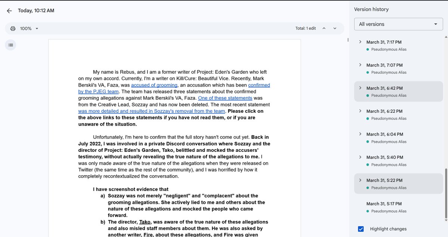Open 'was more detailed and resulted' link
The image size is (448, 237).
click(x=152, y=111)
